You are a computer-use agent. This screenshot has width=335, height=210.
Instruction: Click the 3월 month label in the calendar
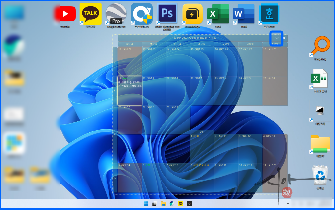(202, 132)
